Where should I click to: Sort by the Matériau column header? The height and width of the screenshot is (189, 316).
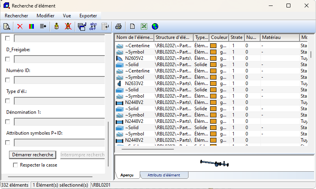(x=280, y=37)
